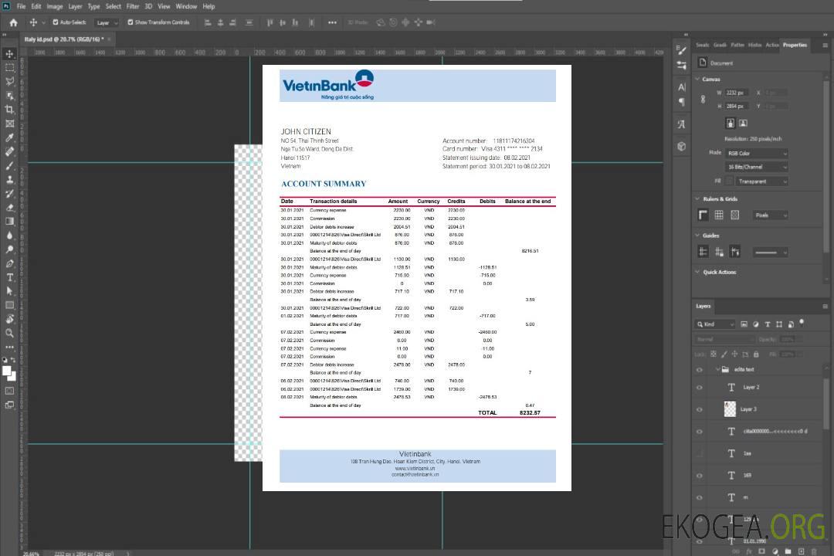Collapse the 'edite text' layer group

pos(717,369)
